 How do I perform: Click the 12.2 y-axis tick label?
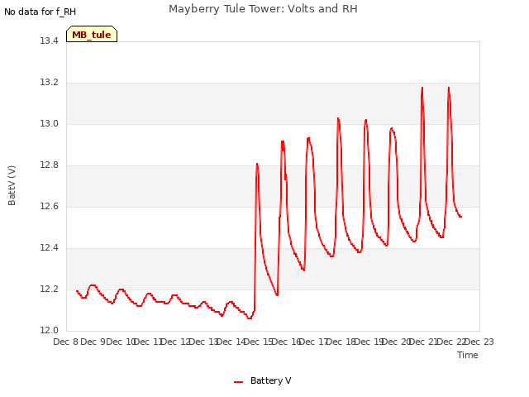click(49, 289)
